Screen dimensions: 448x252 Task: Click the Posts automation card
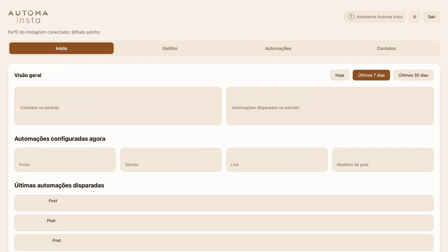[x=65, y=160]
